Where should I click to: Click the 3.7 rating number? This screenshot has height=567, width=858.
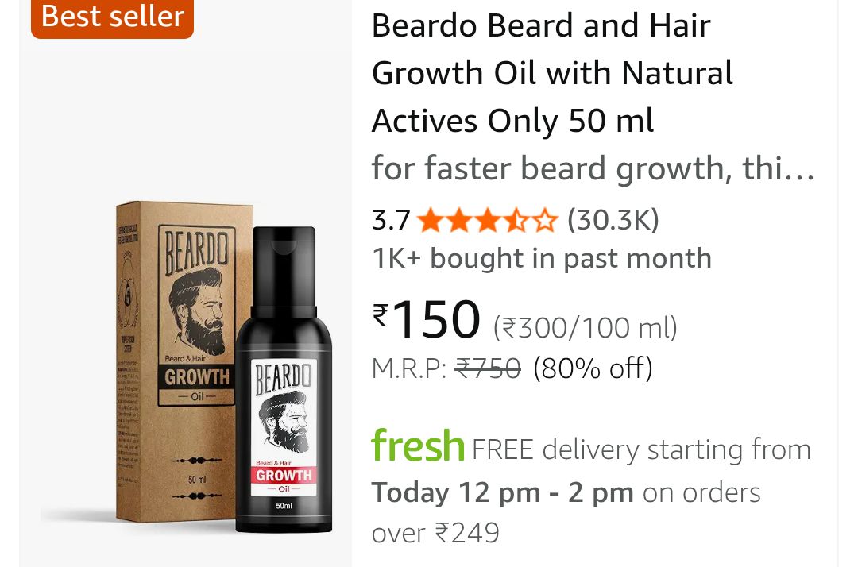point(391,220)
